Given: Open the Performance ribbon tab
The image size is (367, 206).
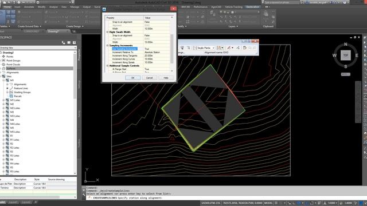Looking at the screenshot, I should point(200,7).
